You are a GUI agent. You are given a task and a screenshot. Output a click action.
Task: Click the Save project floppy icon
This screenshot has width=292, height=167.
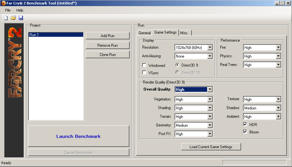(x=21, y=18)
